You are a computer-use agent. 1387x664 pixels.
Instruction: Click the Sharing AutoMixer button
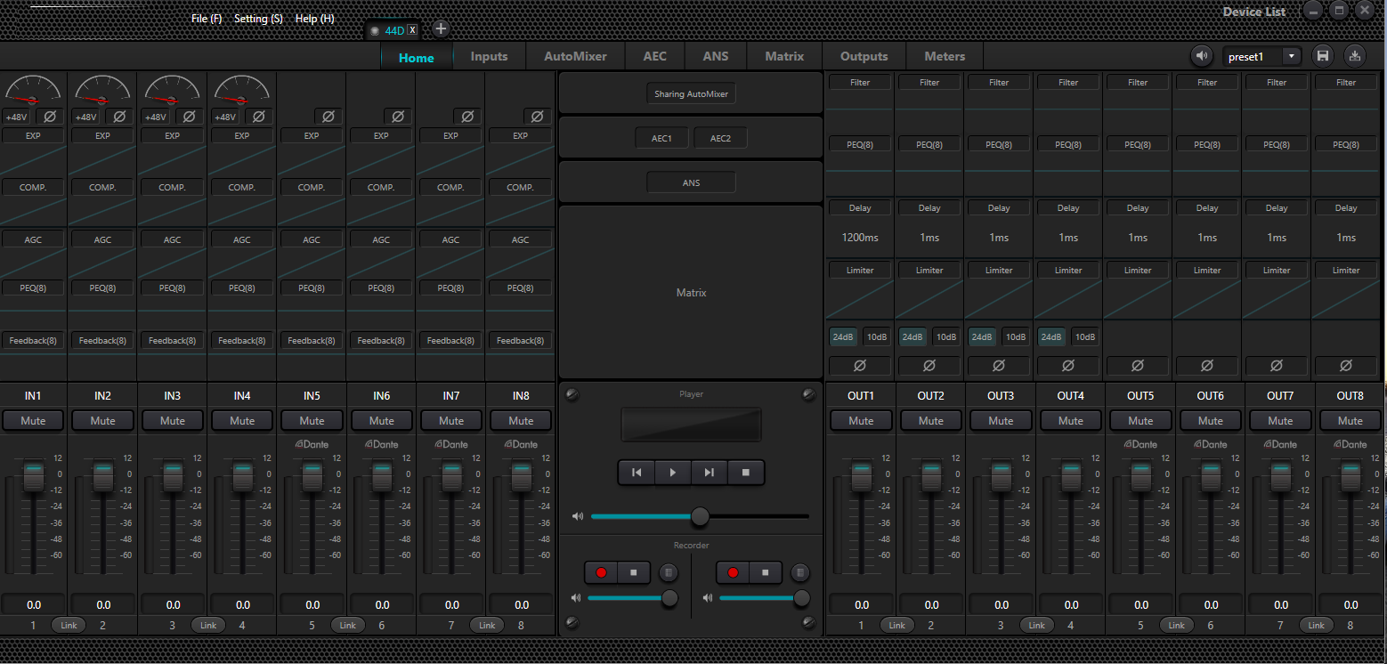(x=691, y=93)
